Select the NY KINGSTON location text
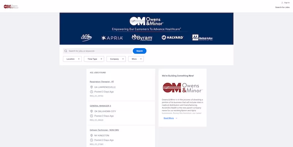 (102, 136)
